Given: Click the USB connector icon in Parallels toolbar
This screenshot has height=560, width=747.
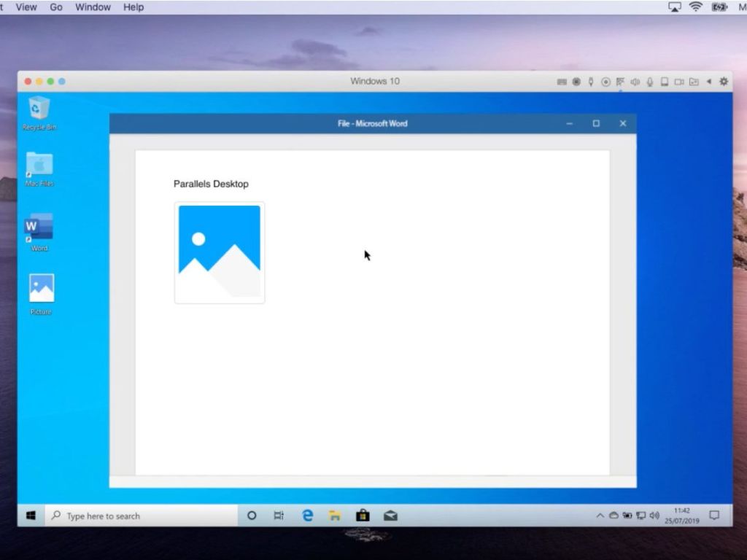Looking at the screenshot, I should pos(591,82).
